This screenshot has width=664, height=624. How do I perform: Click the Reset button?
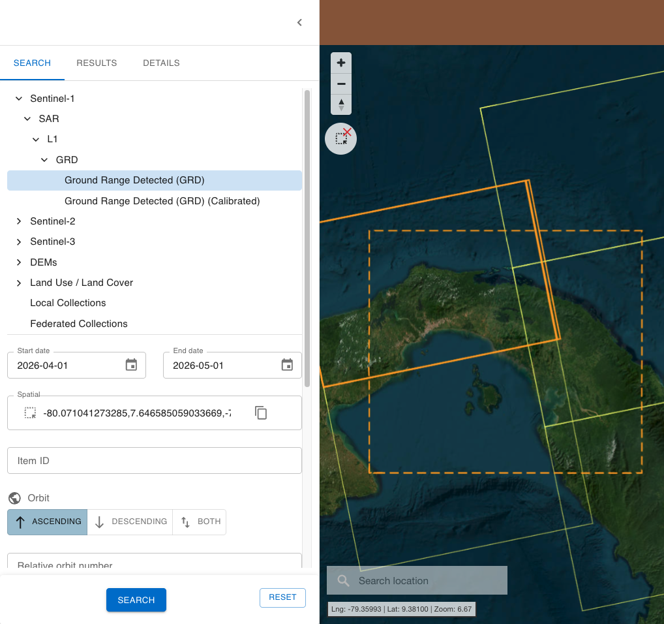pyautogui.click(x=282, y=597)
